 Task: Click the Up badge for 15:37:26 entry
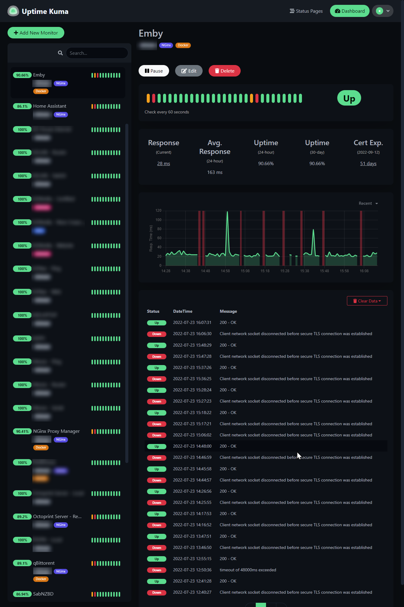pyautogui.click(x=157, y=368)
